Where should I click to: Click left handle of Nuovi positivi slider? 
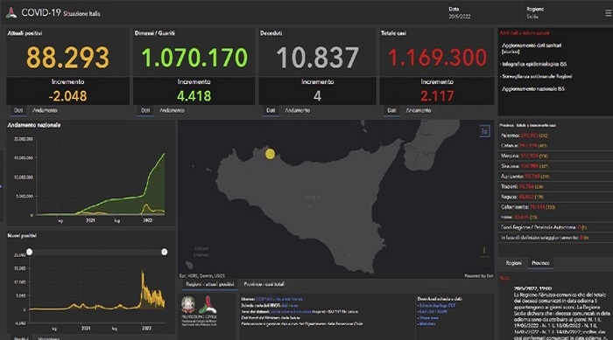[x=29, y=253]
